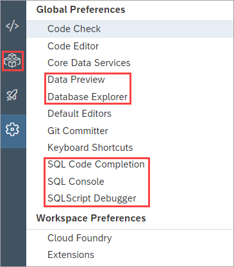Open Code Editor preferences
The image size is (234, 267).
point(73,46)
